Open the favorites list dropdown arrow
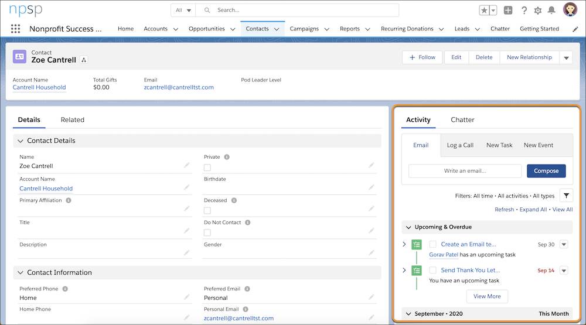Screen dimensions: 586x325 (x=493, y=11)
